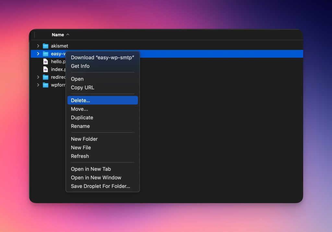Click the easy-wp-smtp folder icon

(x=45, y=54)
